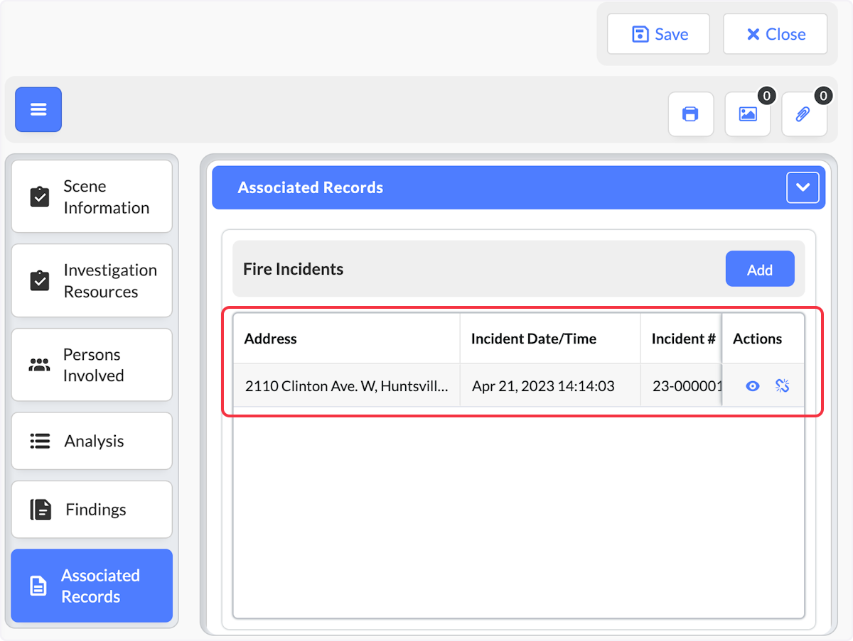This screenshot has width=853, height=641.
Task: Select the Apr 21, 2023 14:14:03 cell
Action: (550, 386)
